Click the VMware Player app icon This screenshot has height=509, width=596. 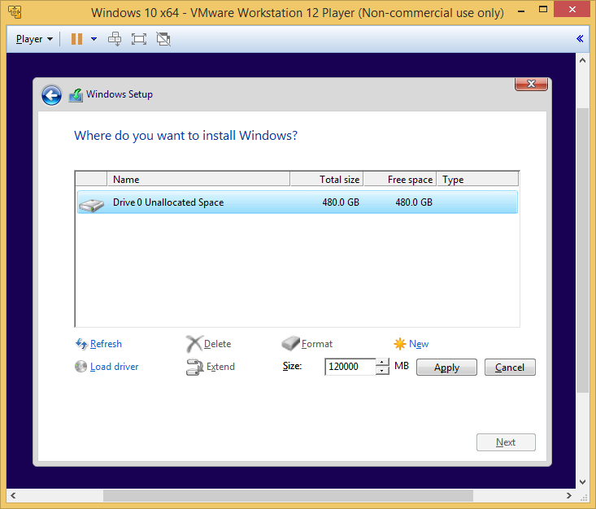point(15,12)
